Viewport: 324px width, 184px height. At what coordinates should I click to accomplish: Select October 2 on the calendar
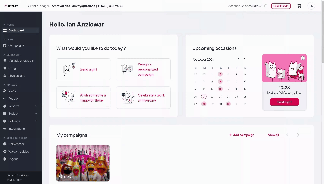[220, 74]
